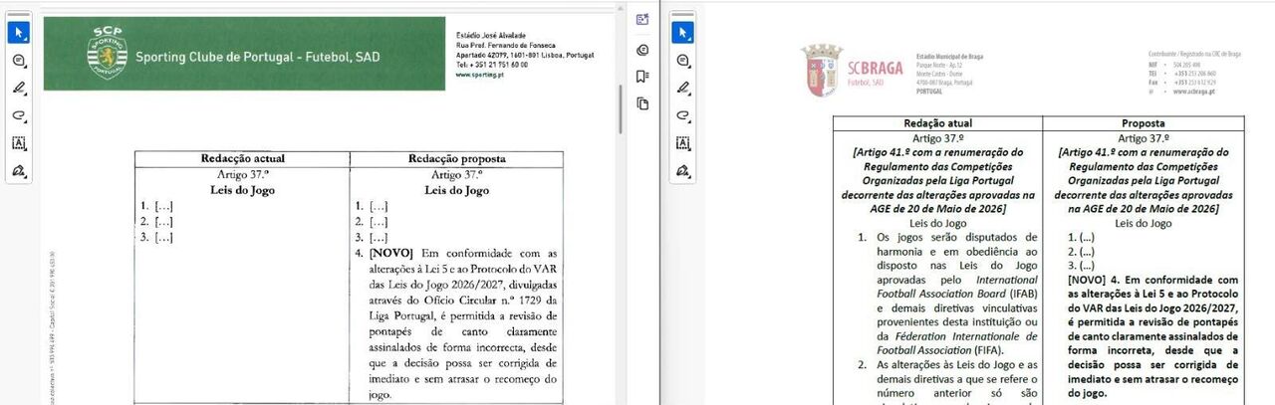The width and height of the screenshot is (1275, 405).
Task: Open comment tool in Braga document toolbar
Action: coord(682,61)
